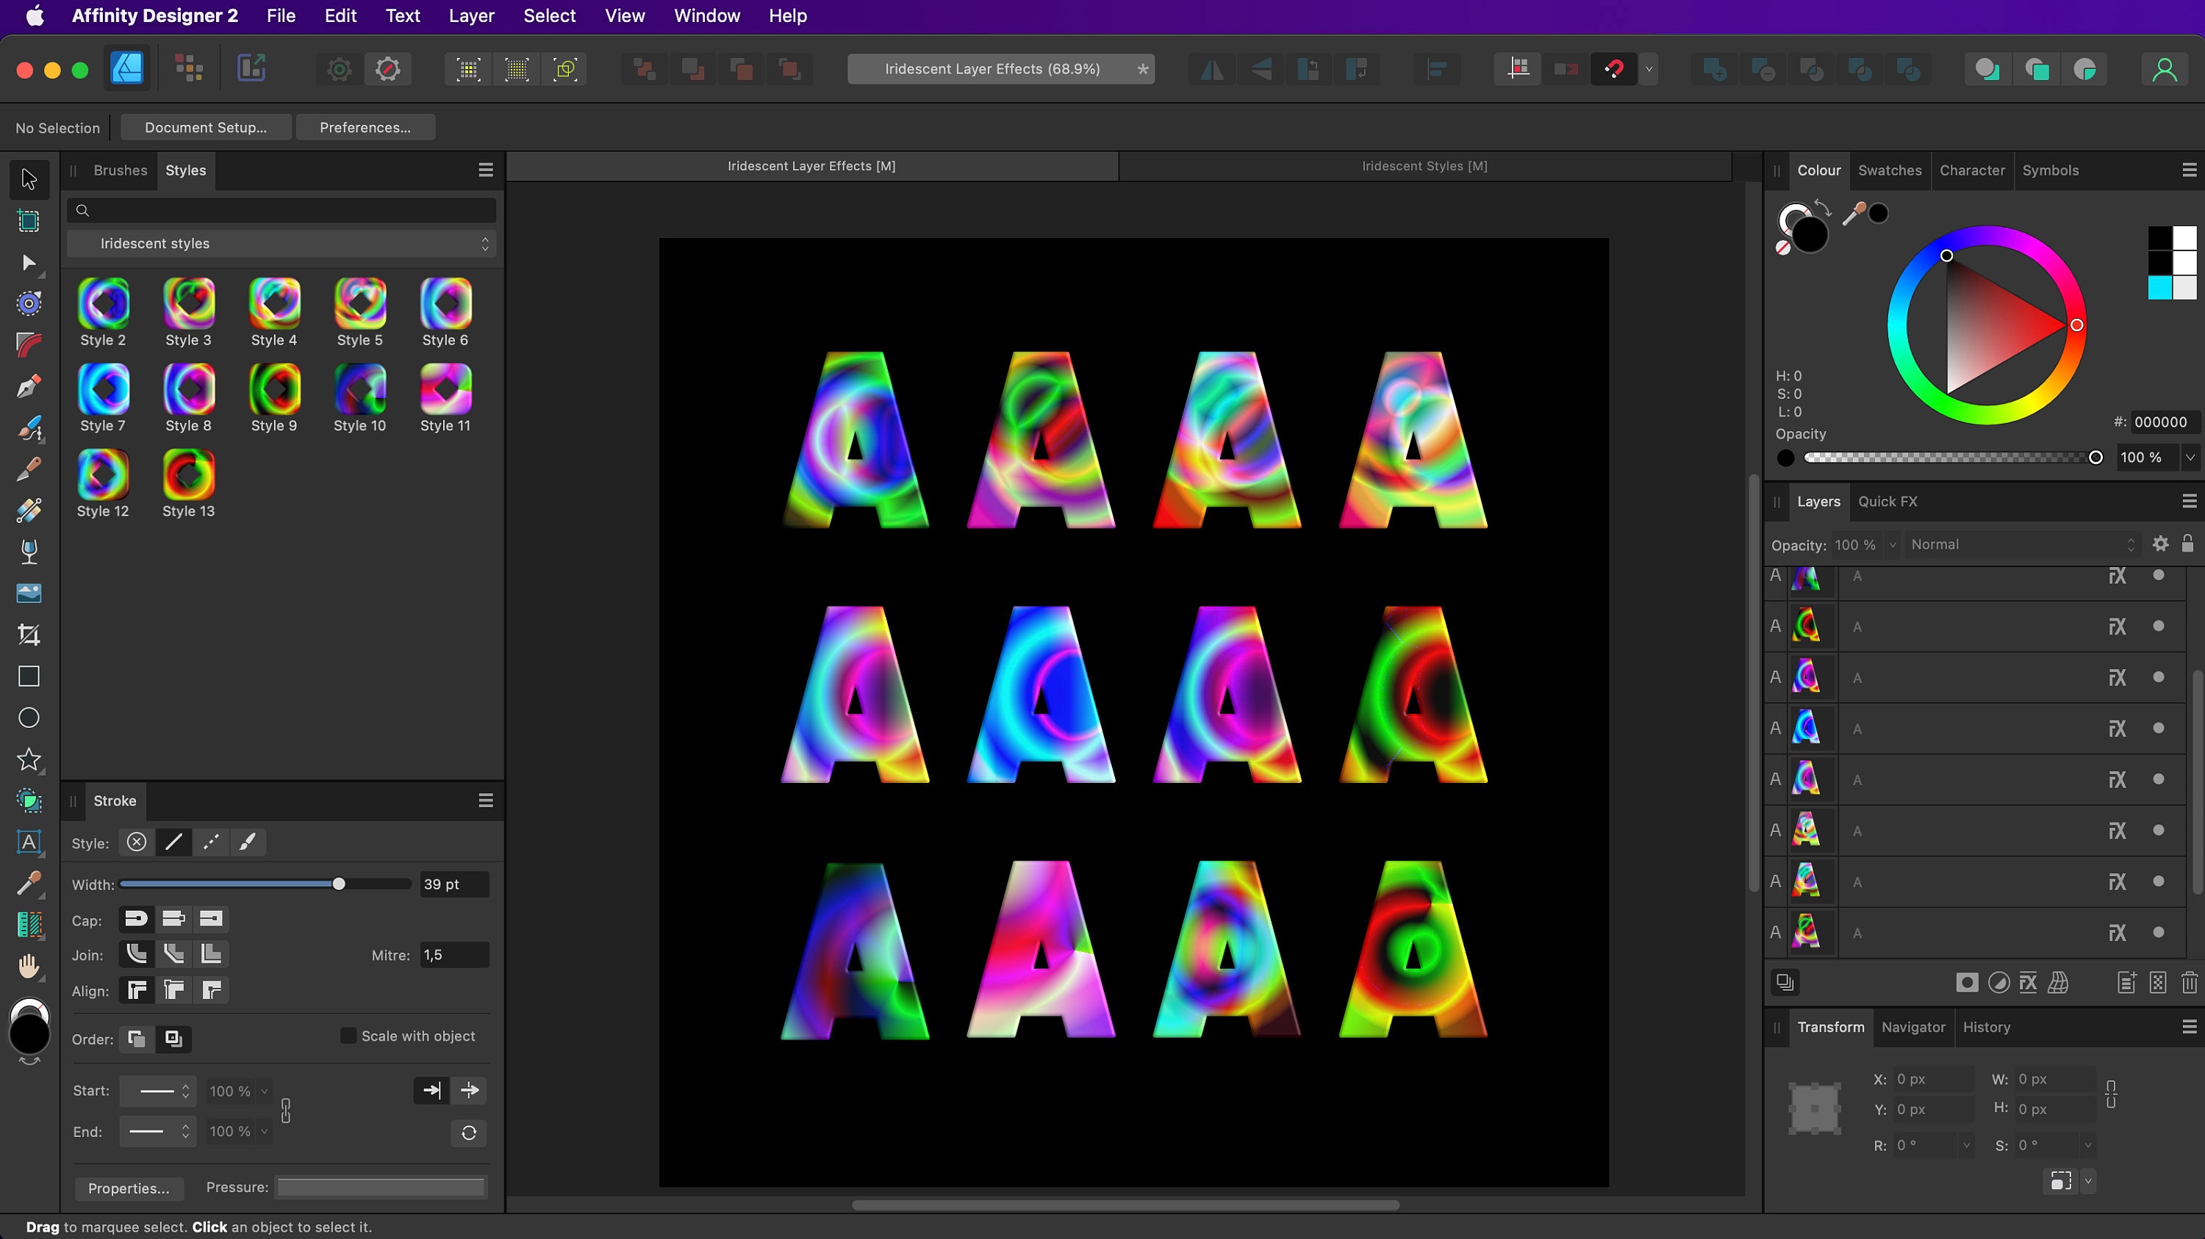Select the Ellipse tool
This screenshot has width=2205, height=1239.
coord(28,718)
